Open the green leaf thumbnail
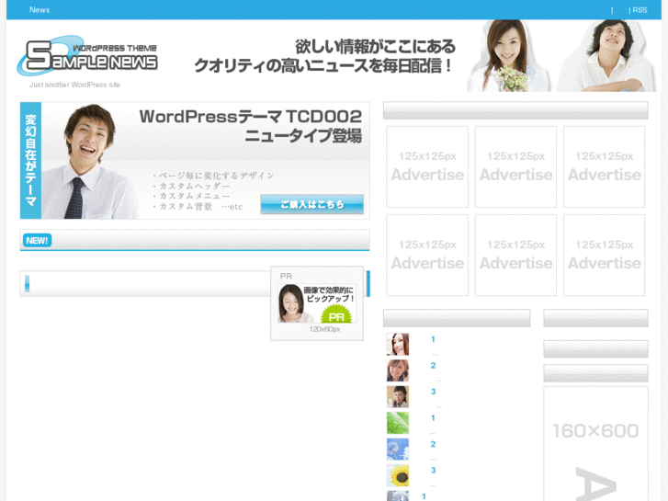This screenshot has width=668, height=501. pos(398,423)
